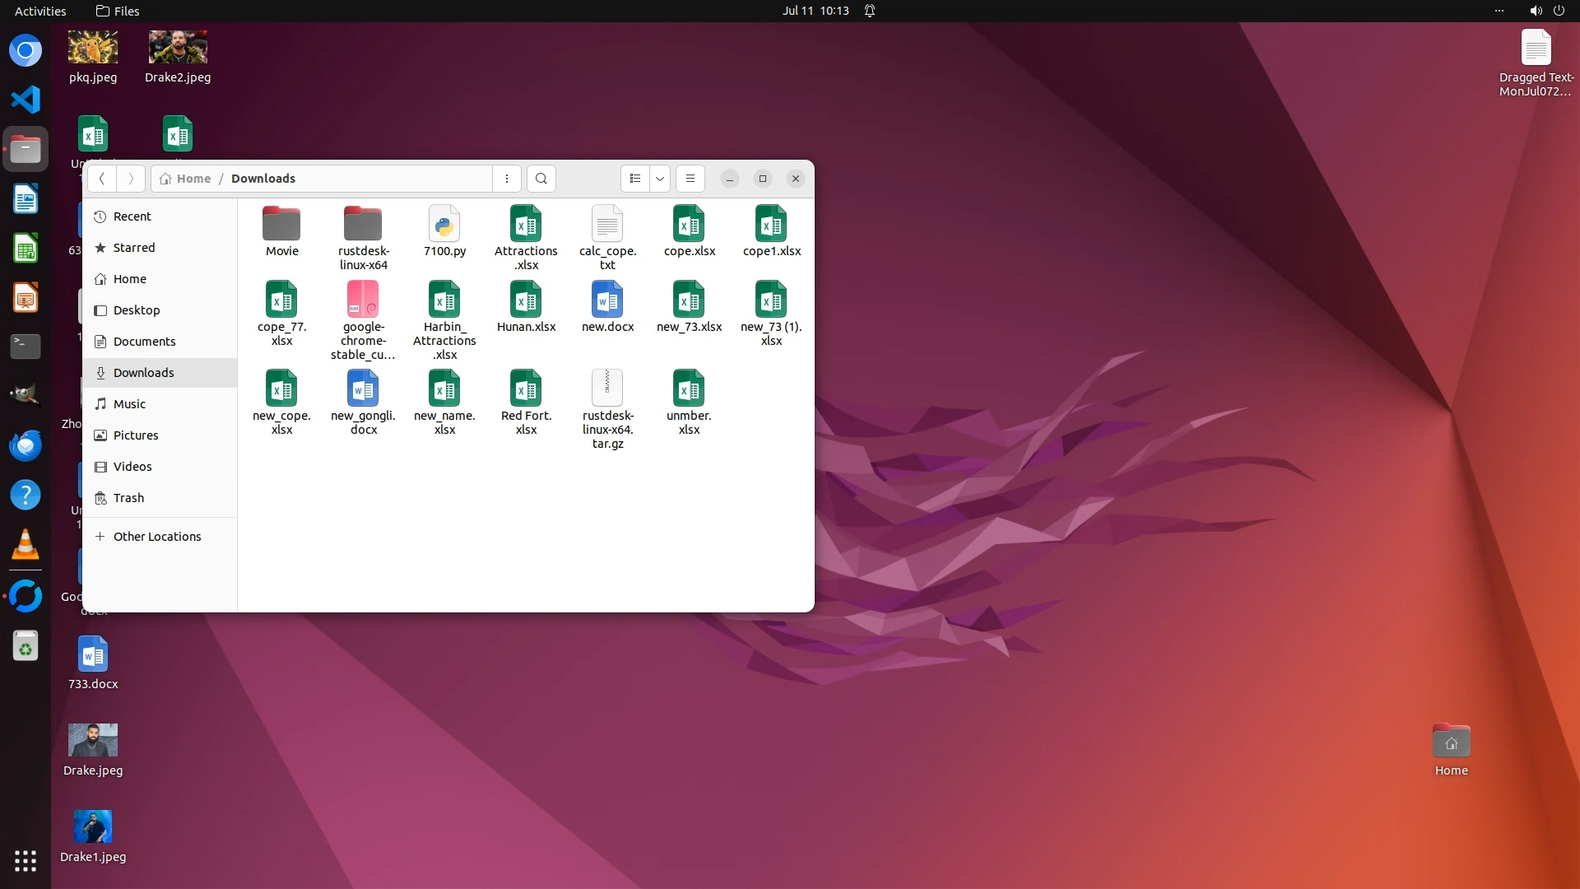
Task: Open the Movie folder
Action: (281, 224)
